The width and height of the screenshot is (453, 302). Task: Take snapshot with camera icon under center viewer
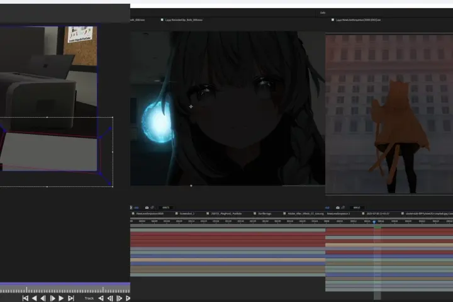point(147,208)
